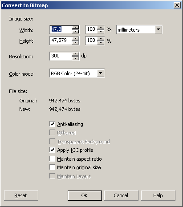Increase Width value with up spinner arrow

[x=75, y=28]
